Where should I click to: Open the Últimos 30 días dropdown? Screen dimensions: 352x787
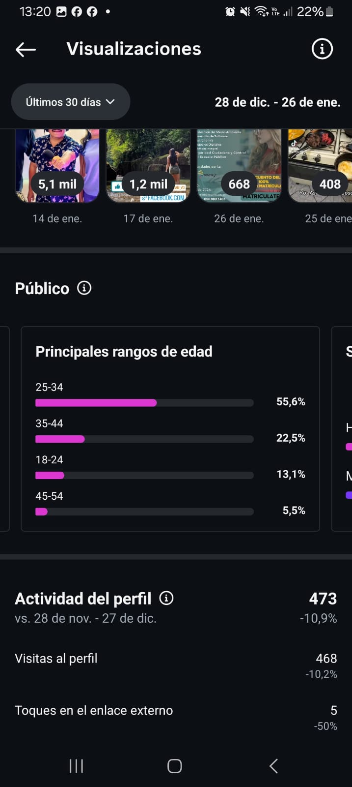(70, 102)
